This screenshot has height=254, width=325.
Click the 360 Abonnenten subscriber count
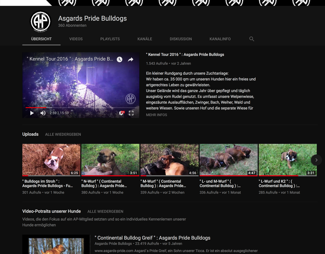72,25
